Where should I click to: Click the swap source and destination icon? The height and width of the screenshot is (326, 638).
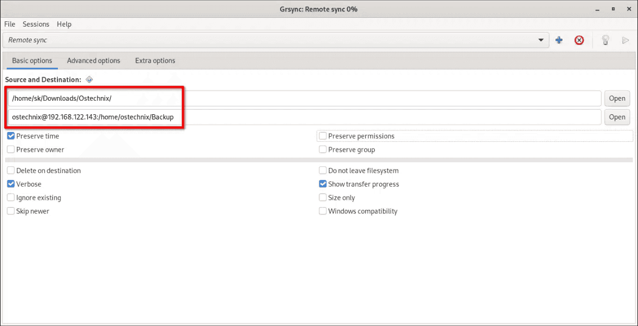tap(89, 80)
